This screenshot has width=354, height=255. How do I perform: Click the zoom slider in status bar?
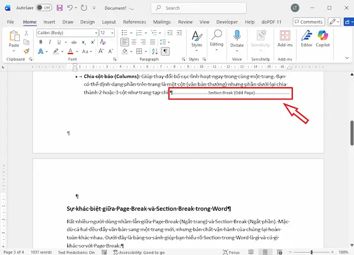312,252
